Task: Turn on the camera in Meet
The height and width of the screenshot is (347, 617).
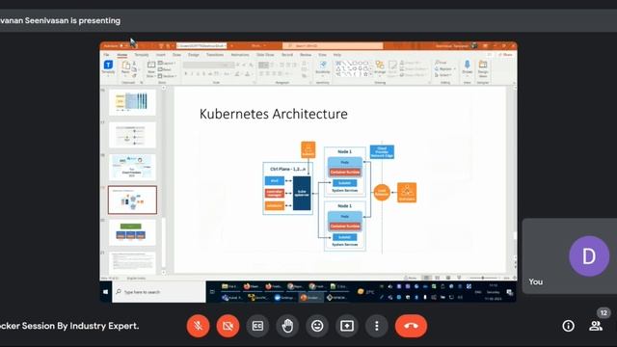Action: [228, 326]
